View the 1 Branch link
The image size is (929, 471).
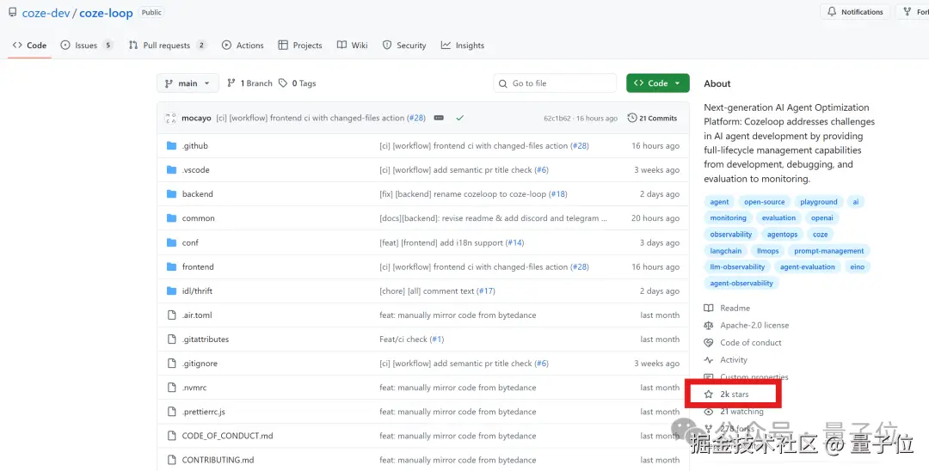(x=249, y=83)
